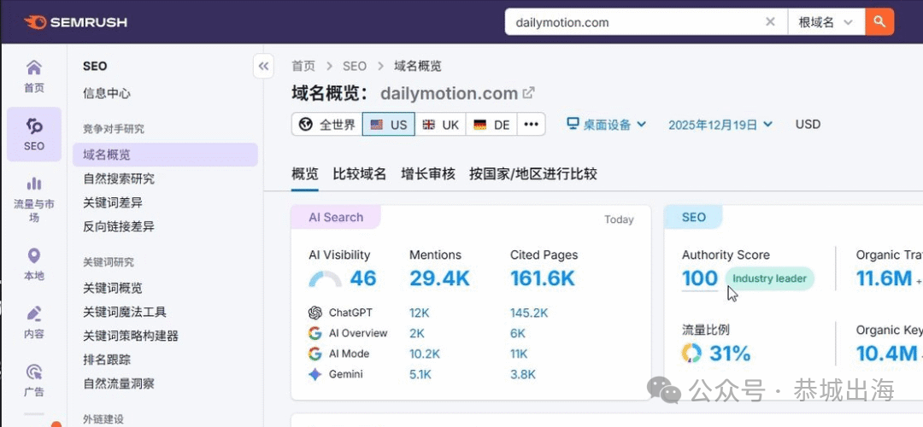
Task: Open the 桌面设备 device dropdown
Action: (x=606, y=124)
